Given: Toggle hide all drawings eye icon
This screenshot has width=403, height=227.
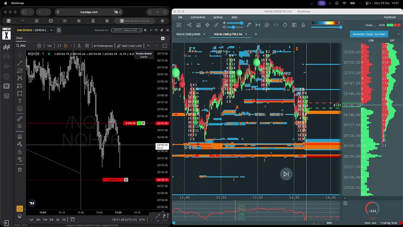Looking at the screenshot, I should tap(20, 159).
